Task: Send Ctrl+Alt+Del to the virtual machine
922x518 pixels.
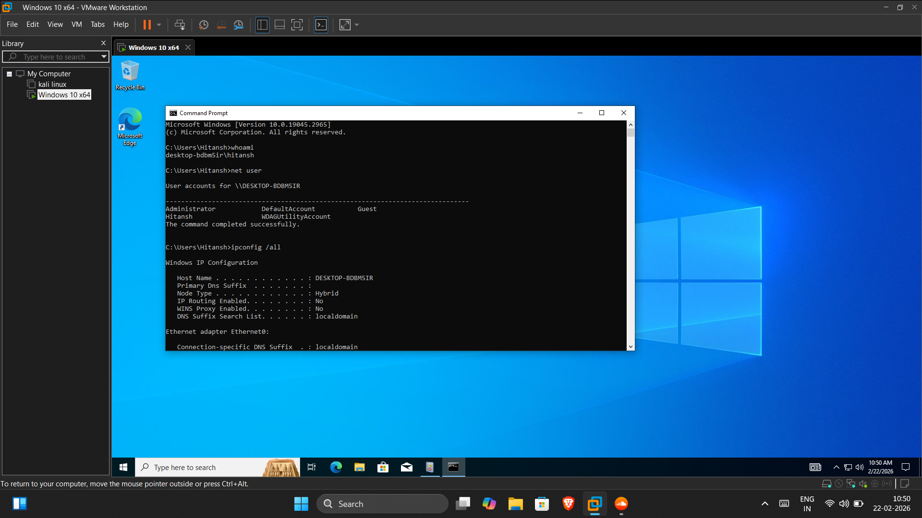Action: (x=180, y=24)
